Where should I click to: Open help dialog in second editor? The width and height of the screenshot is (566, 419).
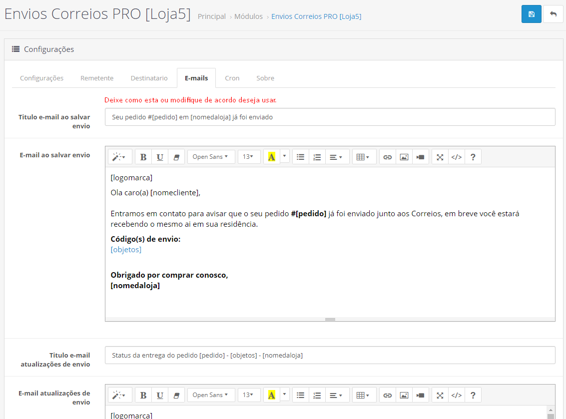[473, 395]
